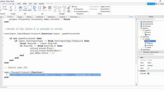This screenshot has width=164, height=92.
Task: Toggle the UI visibility eye button
Action: tap(131, 17)
